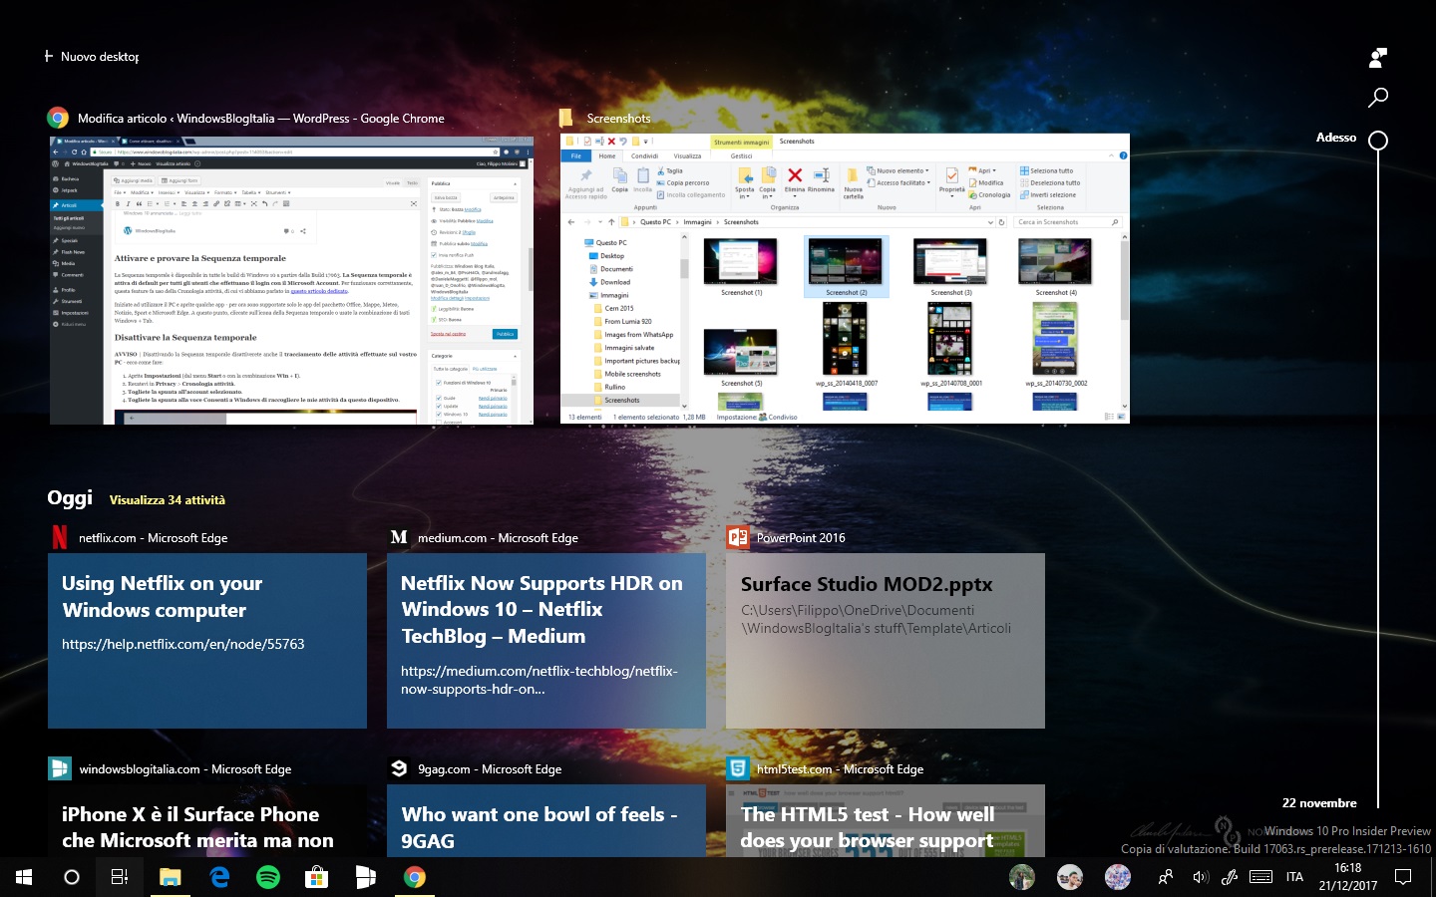Launch Microsoft Edge from the taskbar
The width and height of the screenshot is (1436, 897).
219,877
